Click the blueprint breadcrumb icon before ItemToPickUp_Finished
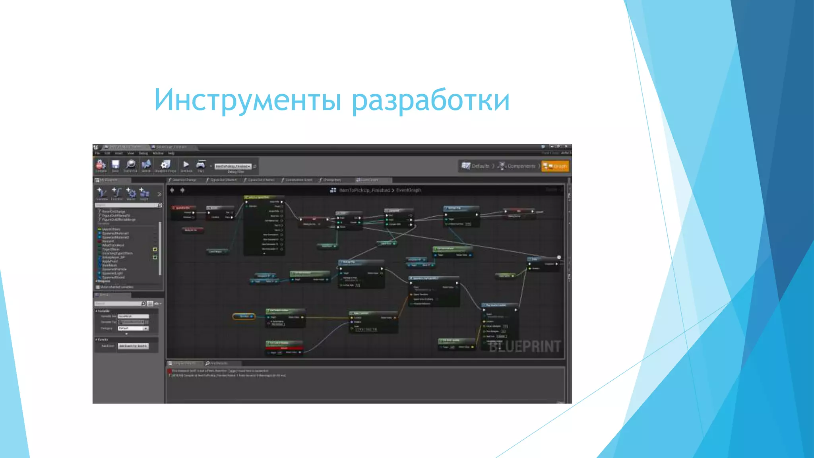The width and height of the screenshot is (814, 458). click(x=333, y=190)
